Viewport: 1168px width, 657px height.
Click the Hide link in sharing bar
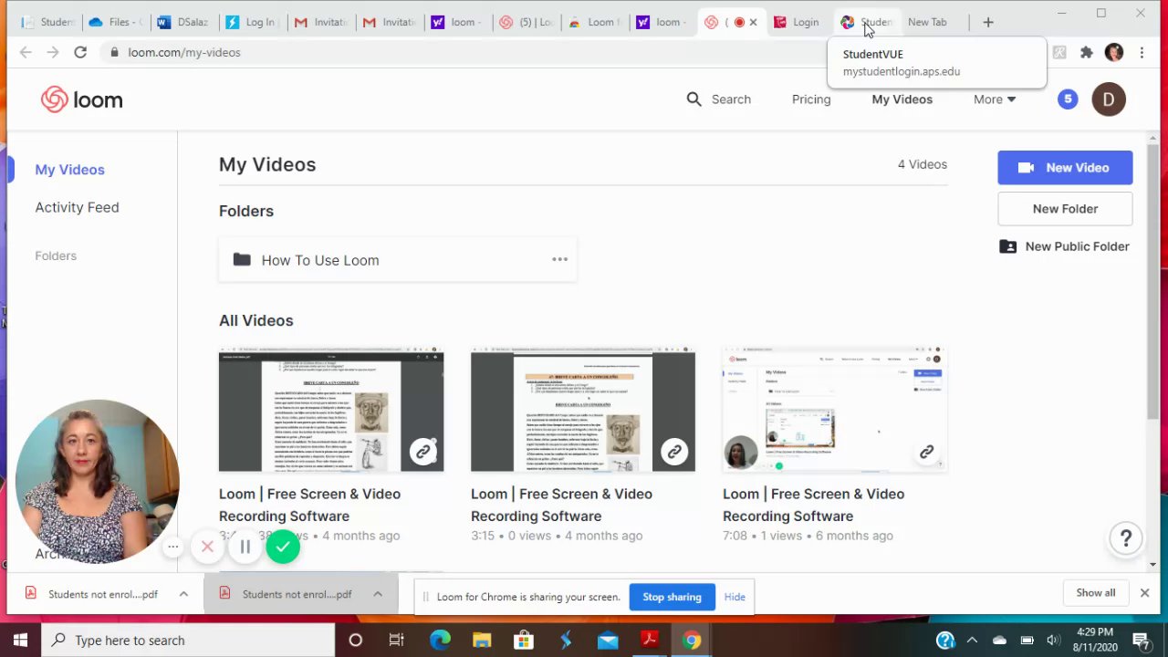point(735,597)
